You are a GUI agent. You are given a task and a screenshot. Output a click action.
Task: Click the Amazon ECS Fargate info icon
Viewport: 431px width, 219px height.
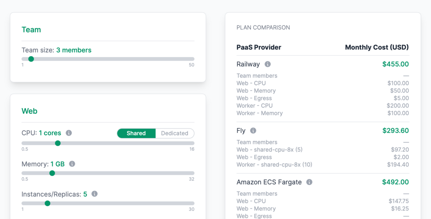[309, 182]
